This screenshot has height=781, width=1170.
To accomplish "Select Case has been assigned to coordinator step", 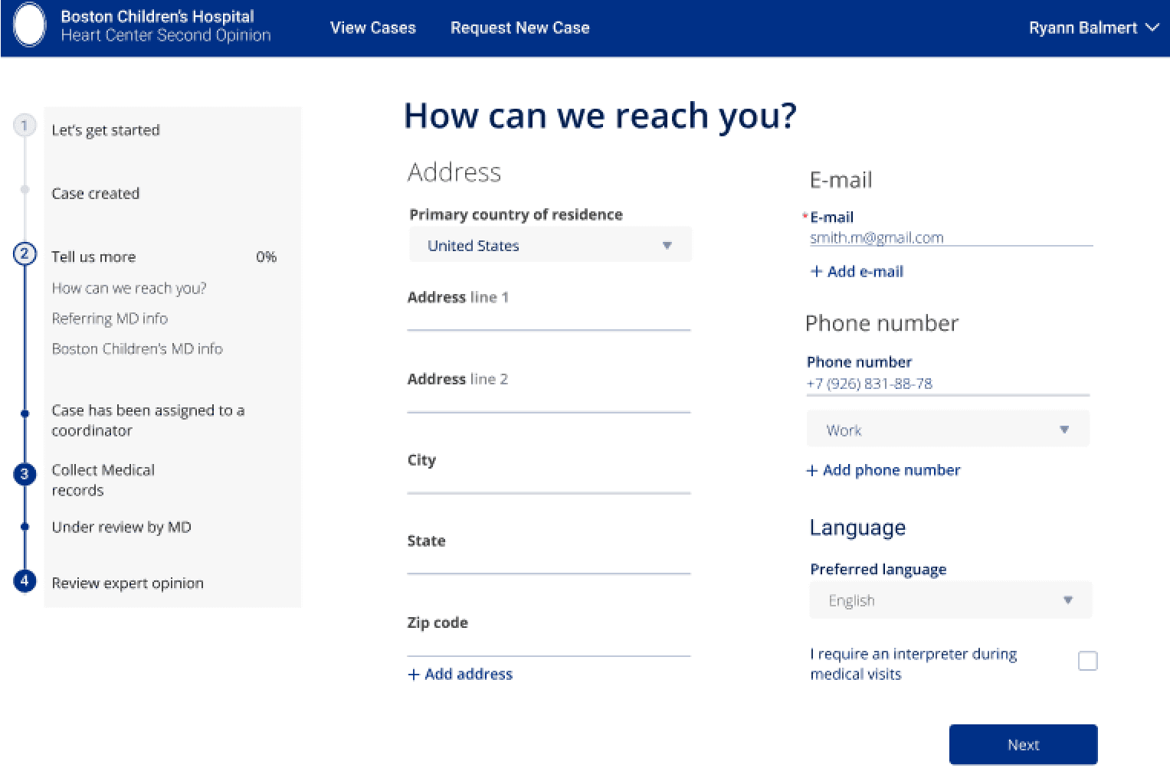I will coord(148,420).
